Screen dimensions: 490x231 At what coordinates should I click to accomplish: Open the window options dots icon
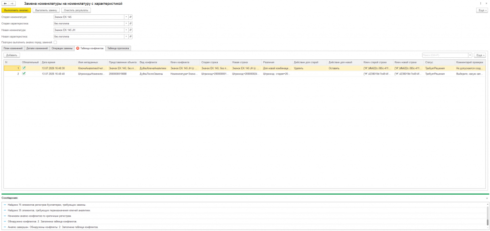coord(480,3)
